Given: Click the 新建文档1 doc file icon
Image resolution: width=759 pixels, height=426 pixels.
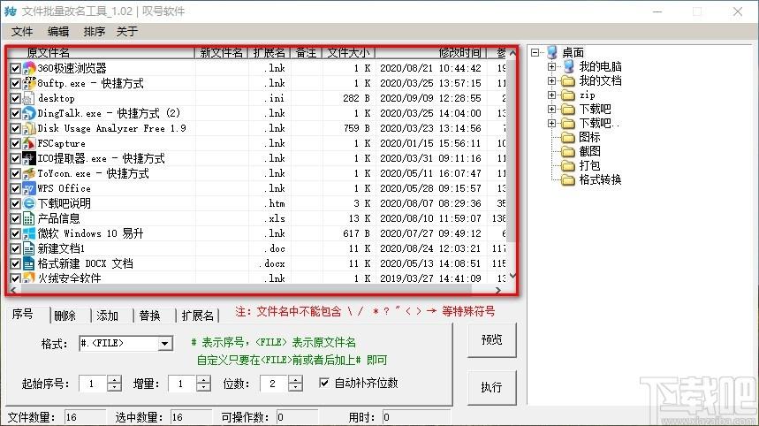Looking at the screenshot, I should tap(29, 248).
